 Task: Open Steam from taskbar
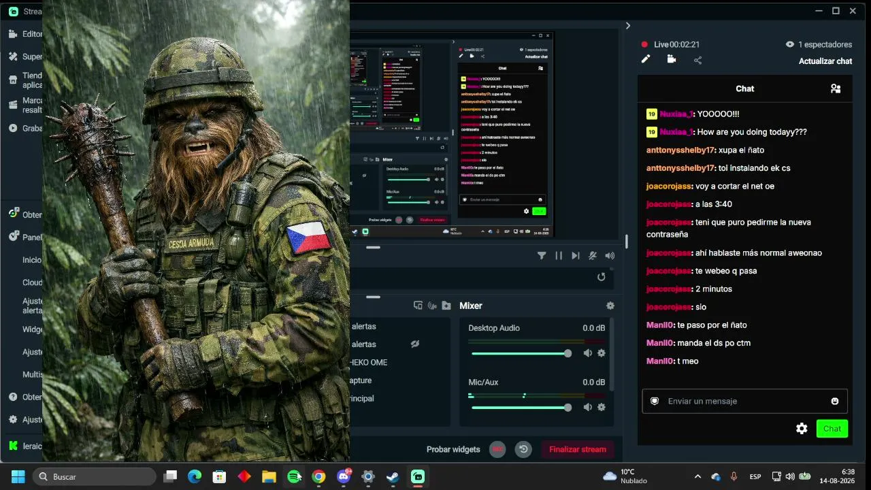click(393, 476)
